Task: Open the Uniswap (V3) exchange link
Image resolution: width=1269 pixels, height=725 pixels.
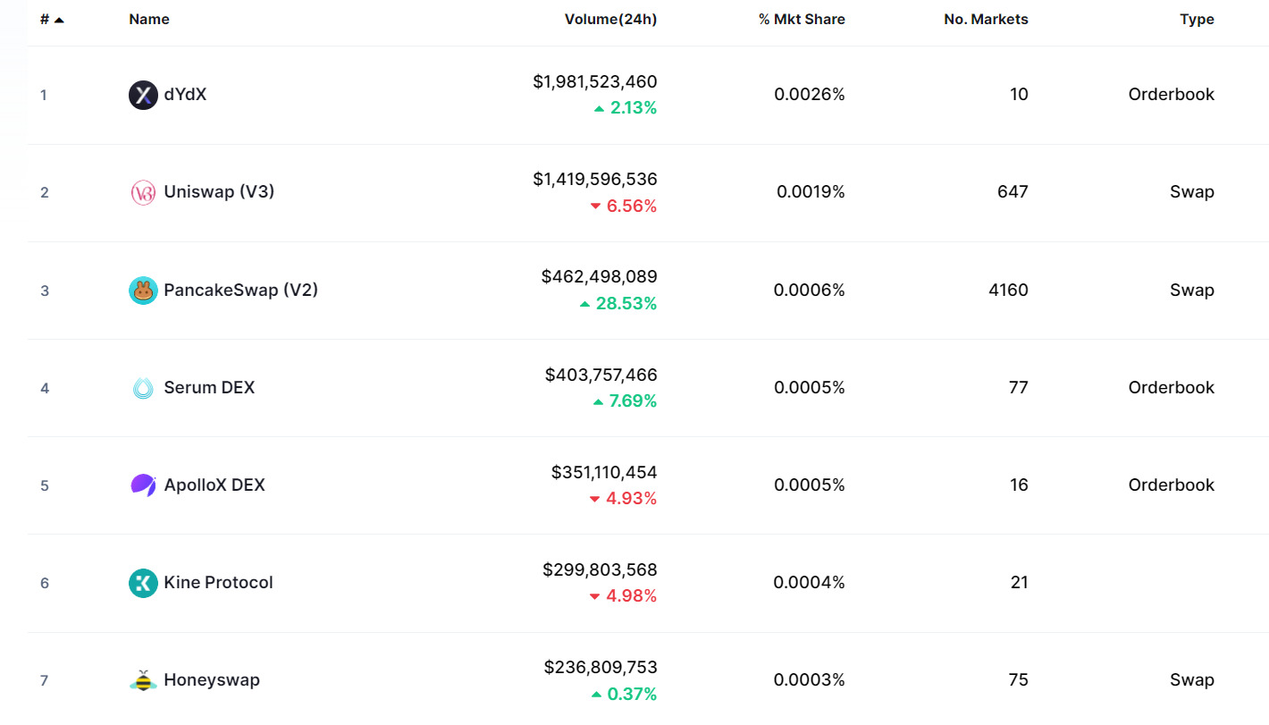Action: click(x=219, y=191)
